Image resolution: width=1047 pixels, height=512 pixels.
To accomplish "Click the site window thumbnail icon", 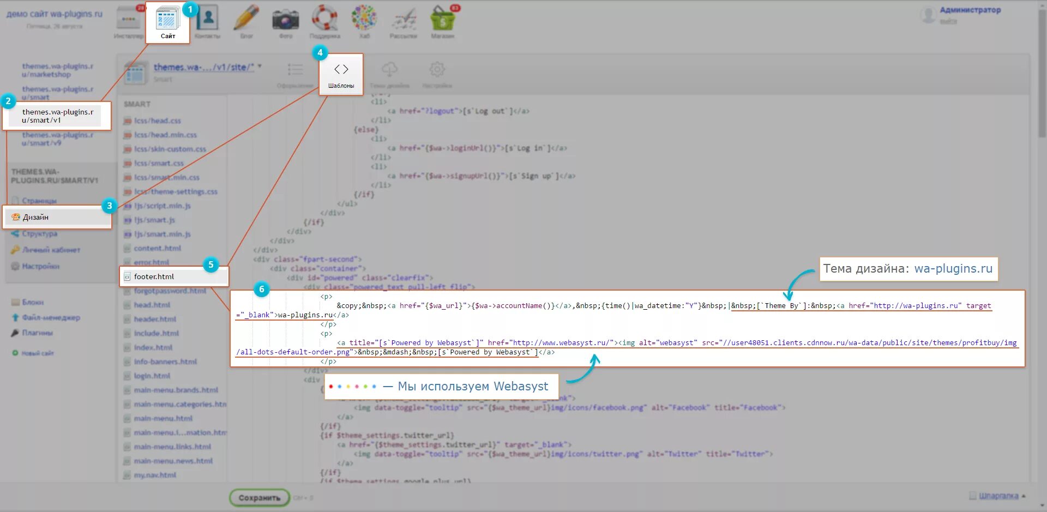I will tap(136, 73).
